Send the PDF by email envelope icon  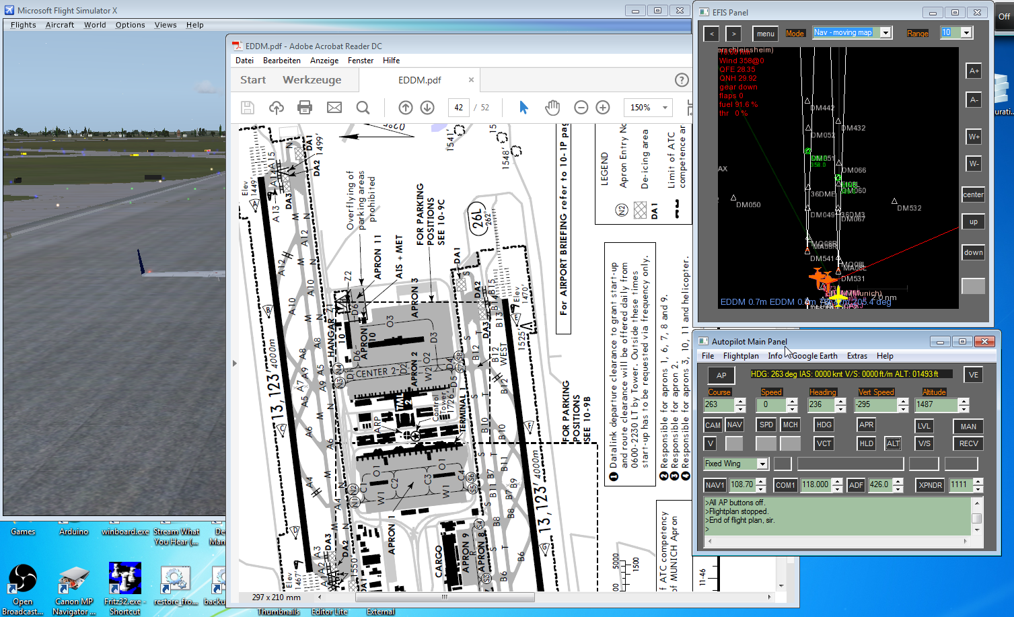334,108
